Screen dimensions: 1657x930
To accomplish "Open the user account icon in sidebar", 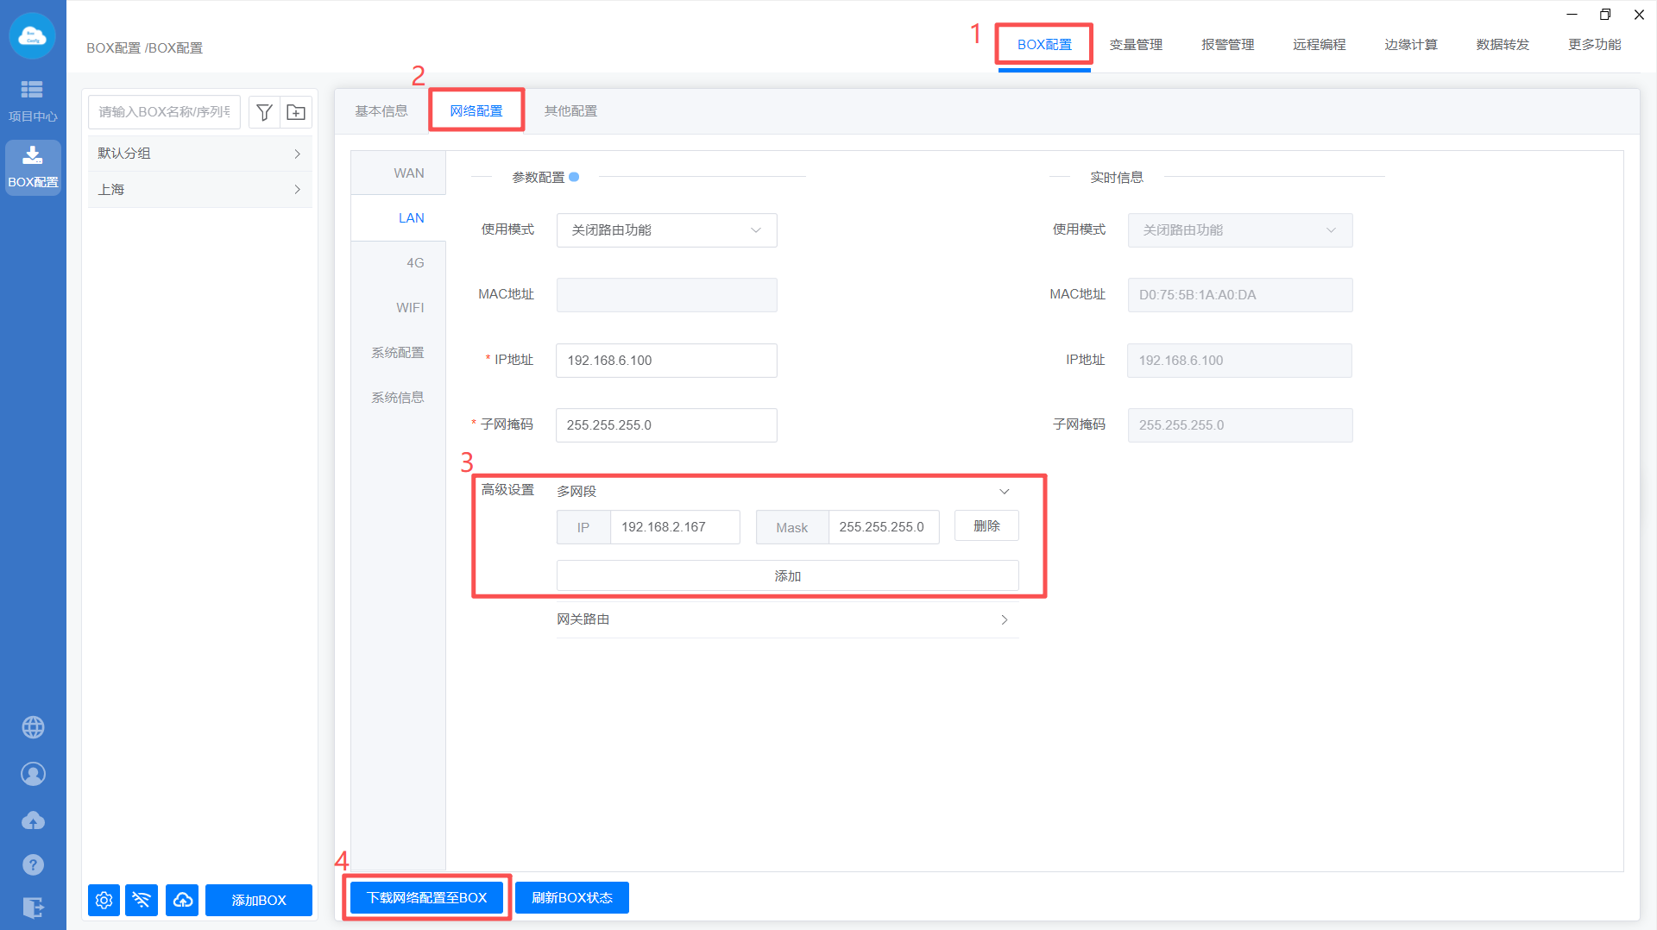I will (x=33, y=774).
